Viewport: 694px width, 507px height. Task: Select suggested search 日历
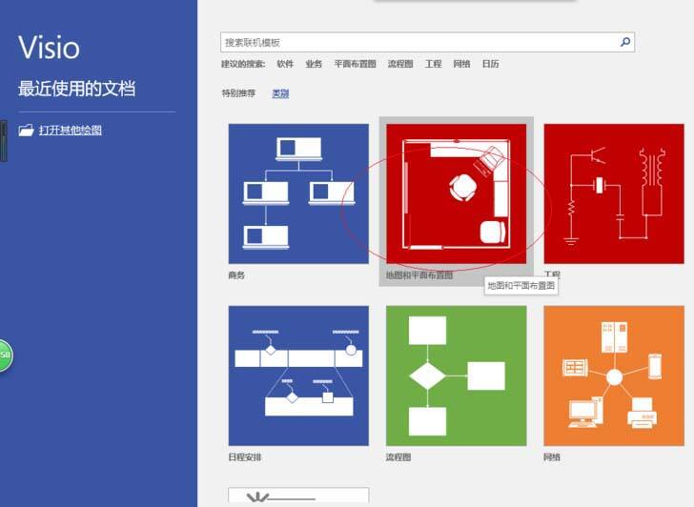tap(490, 64)
